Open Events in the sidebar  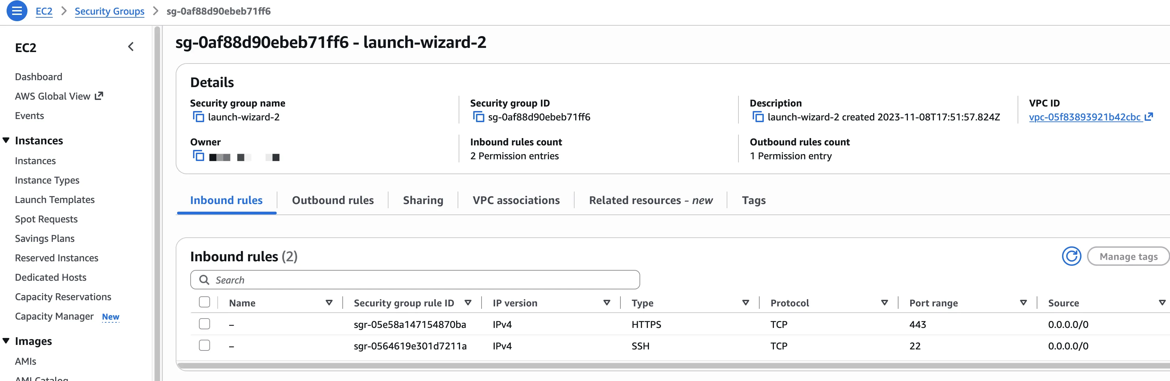pos(30,115)
